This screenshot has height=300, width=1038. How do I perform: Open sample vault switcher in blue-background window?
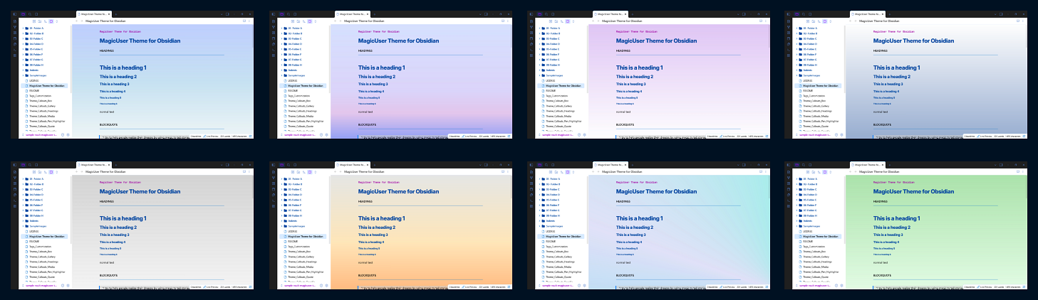coord(39,134)
